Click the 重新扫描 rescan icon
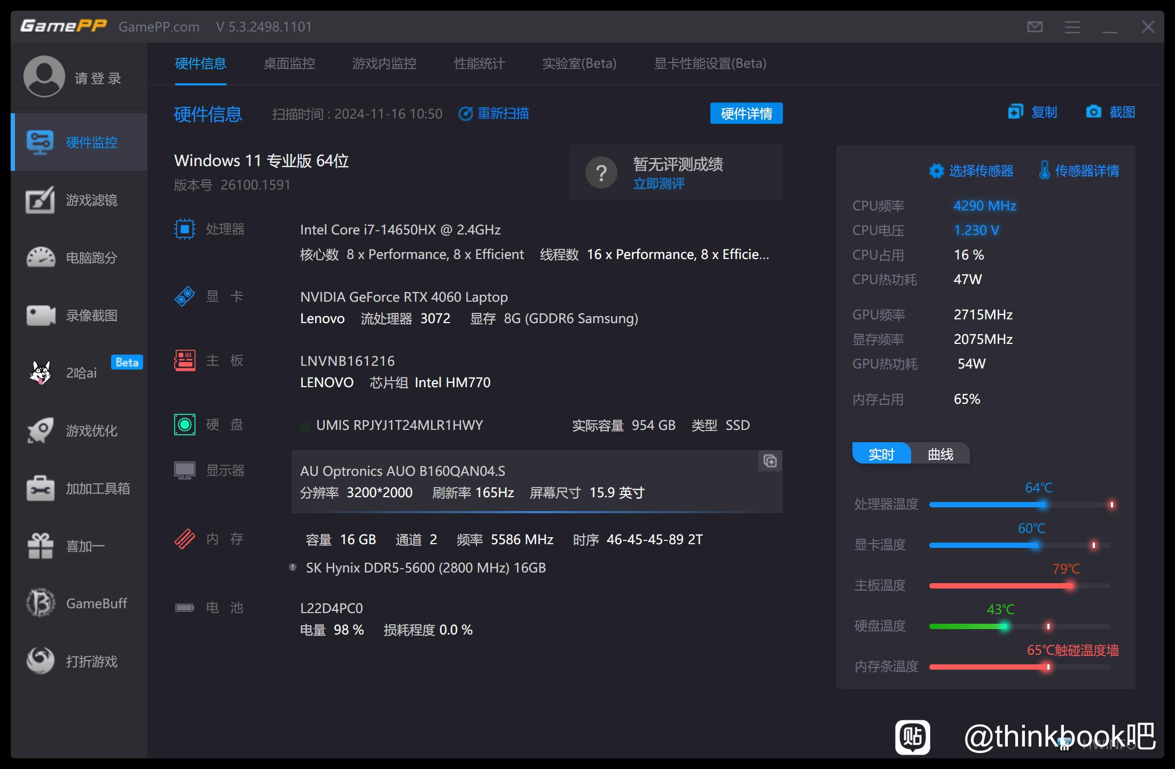The image size is (1175, 769). click(x=466, y=114)
